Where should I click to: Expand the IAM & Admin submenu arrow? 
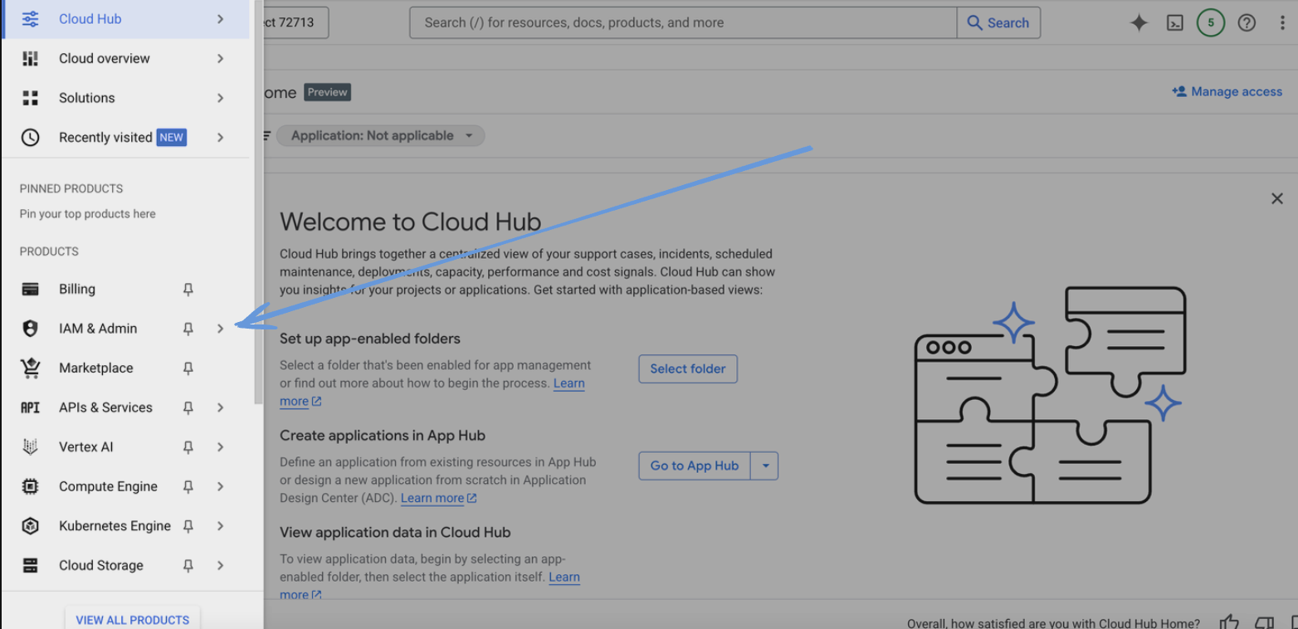(x=221, y=329)
